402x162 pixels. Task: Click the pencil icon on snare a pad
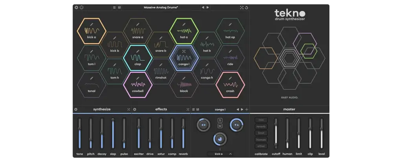[x=138, y=24]
